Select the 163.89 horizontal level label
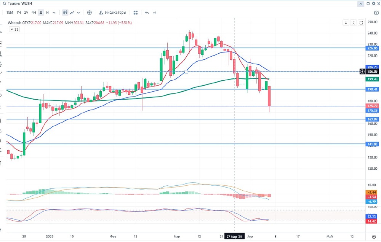 pyautogui.click(x=372, y=119)
